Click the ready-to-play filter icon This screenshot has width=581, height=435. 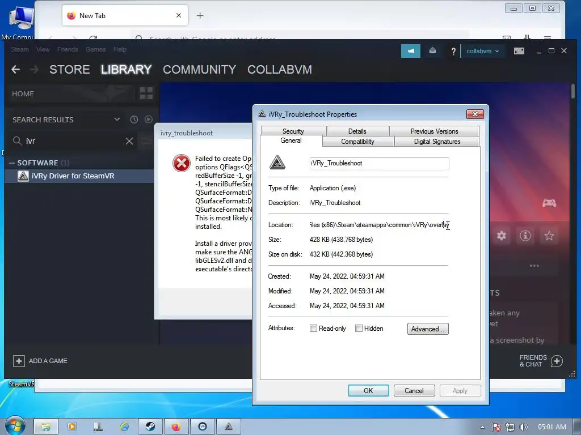coord(149,119)
